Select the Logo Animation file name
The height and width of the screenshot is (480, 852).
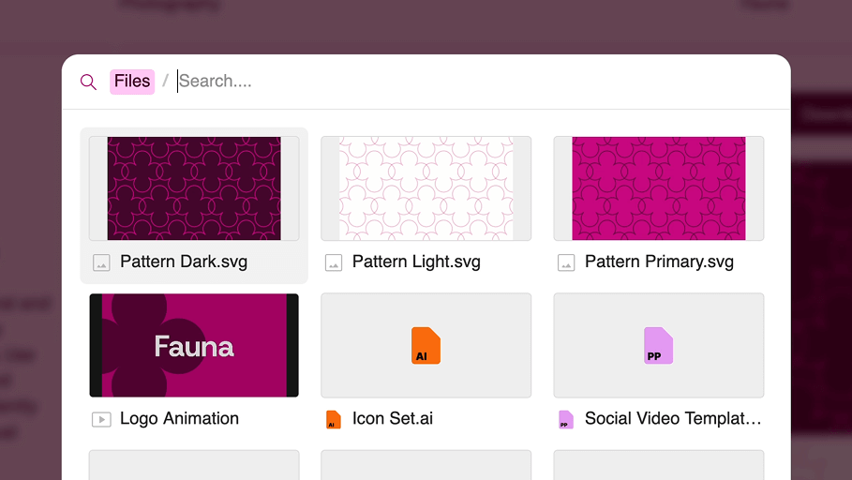(179, 419)
